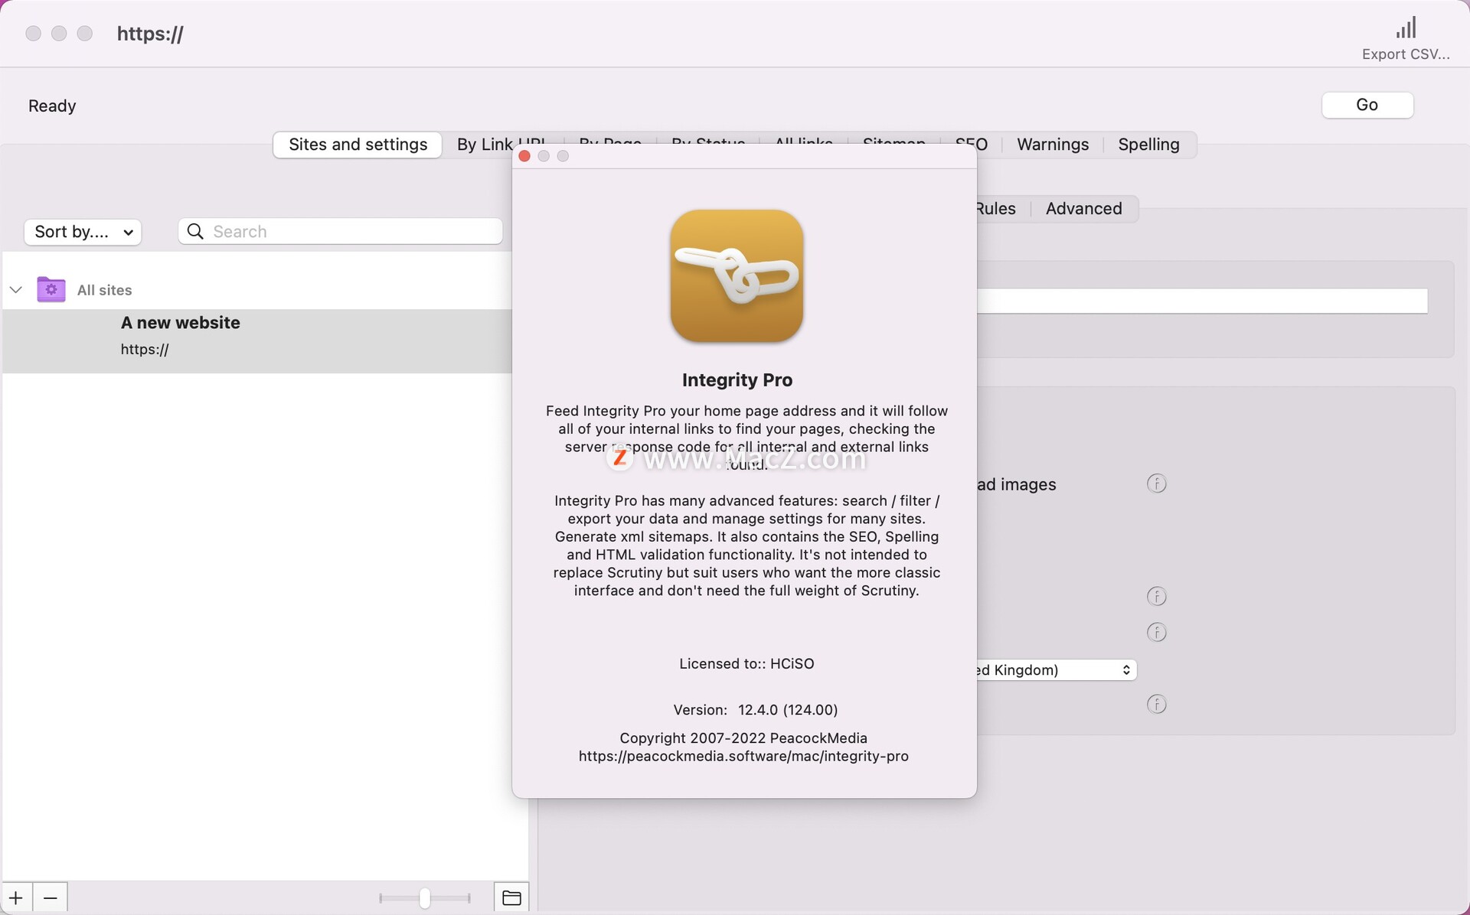
Task: Expand the Sort by dropdown
Action: [x=82, y=232]
